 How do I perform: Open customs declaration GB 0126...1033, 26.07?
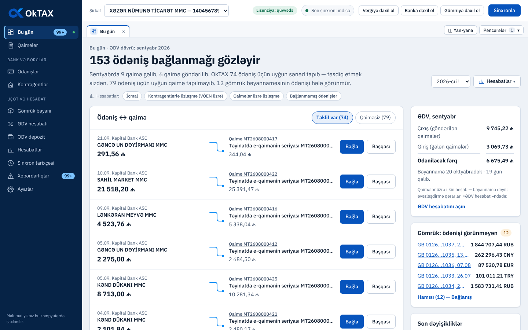point(444,276)
